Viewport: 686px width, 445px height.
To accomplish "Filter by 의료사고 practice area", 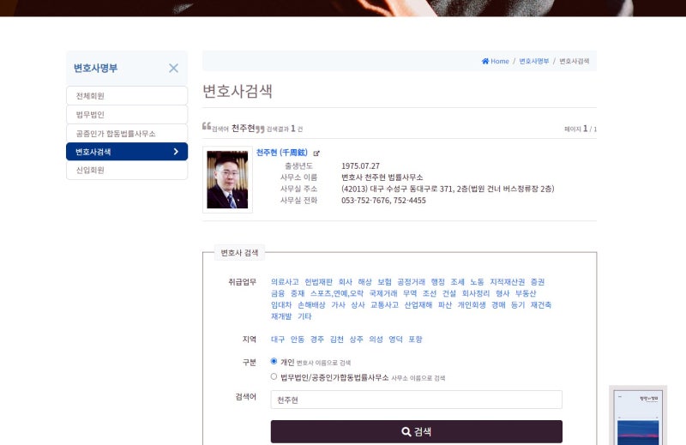I will coord(285,282).
